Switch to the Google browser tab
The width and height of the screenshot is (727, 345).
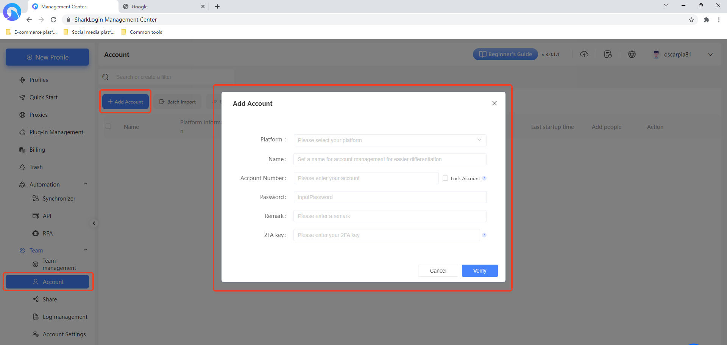163,6
